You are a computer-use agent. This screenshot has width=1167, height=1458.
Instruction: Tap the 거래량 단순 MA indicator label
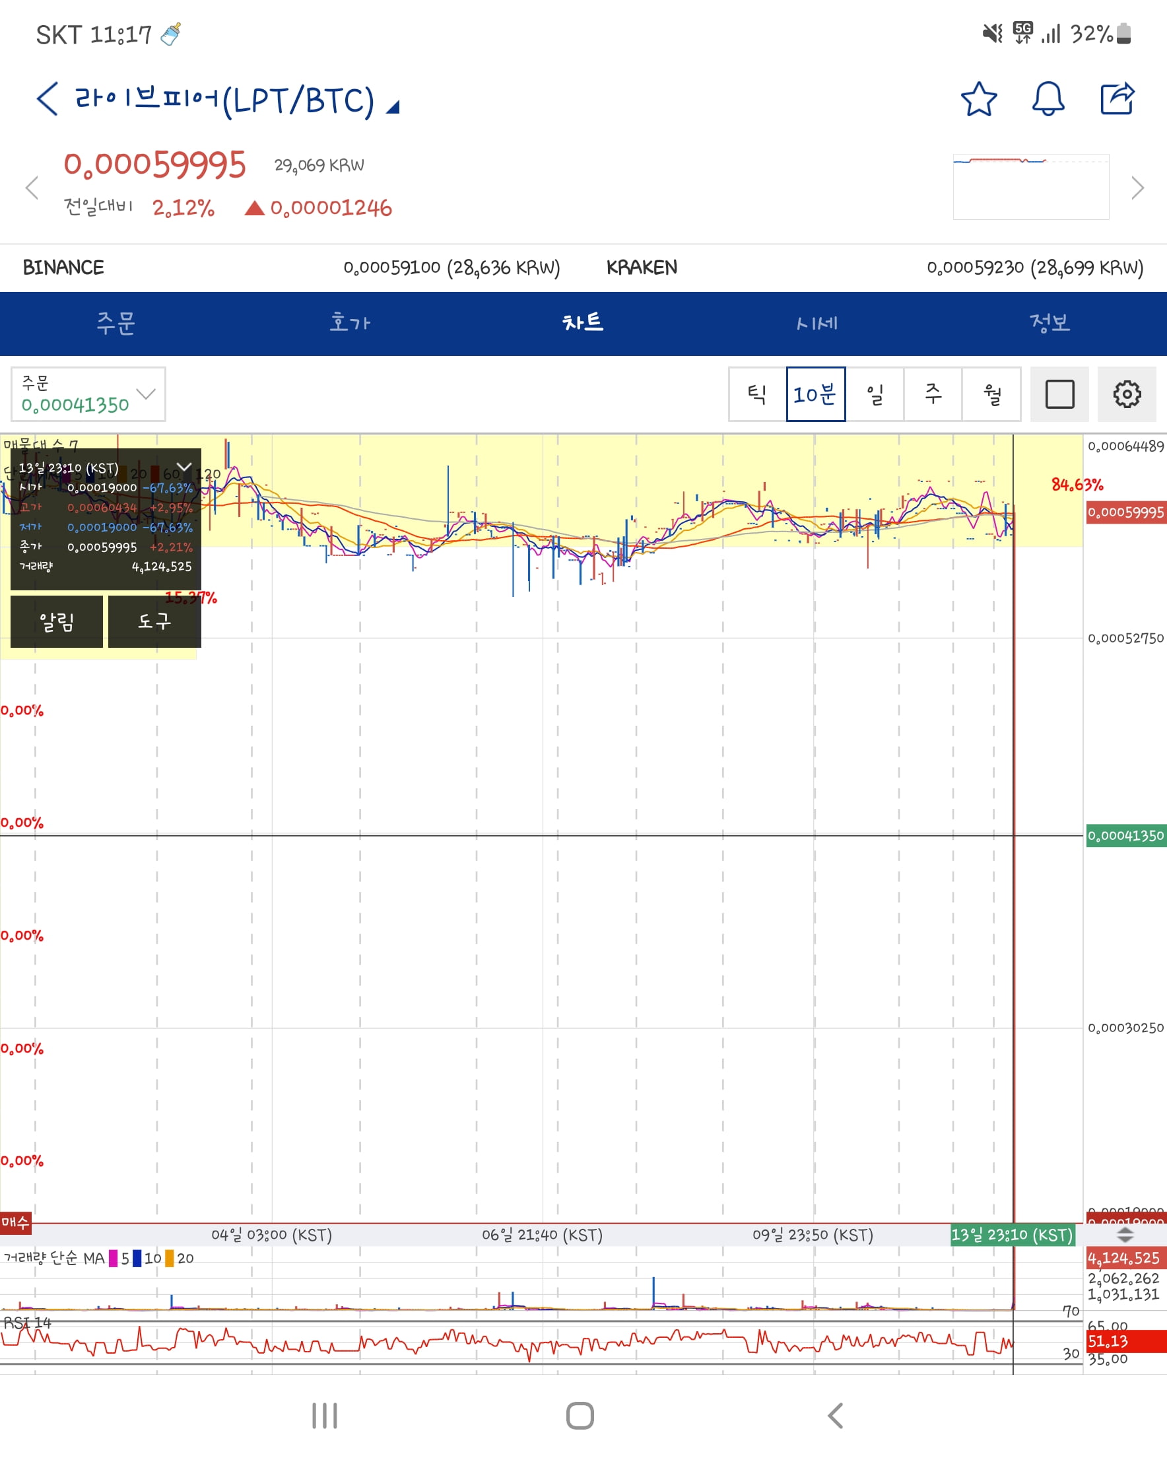pyautogui.click(x=54, y=1259)
